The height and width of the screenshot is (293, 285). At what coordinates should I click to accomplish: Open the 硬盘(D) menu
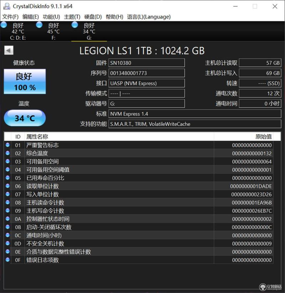coord(93,17)
